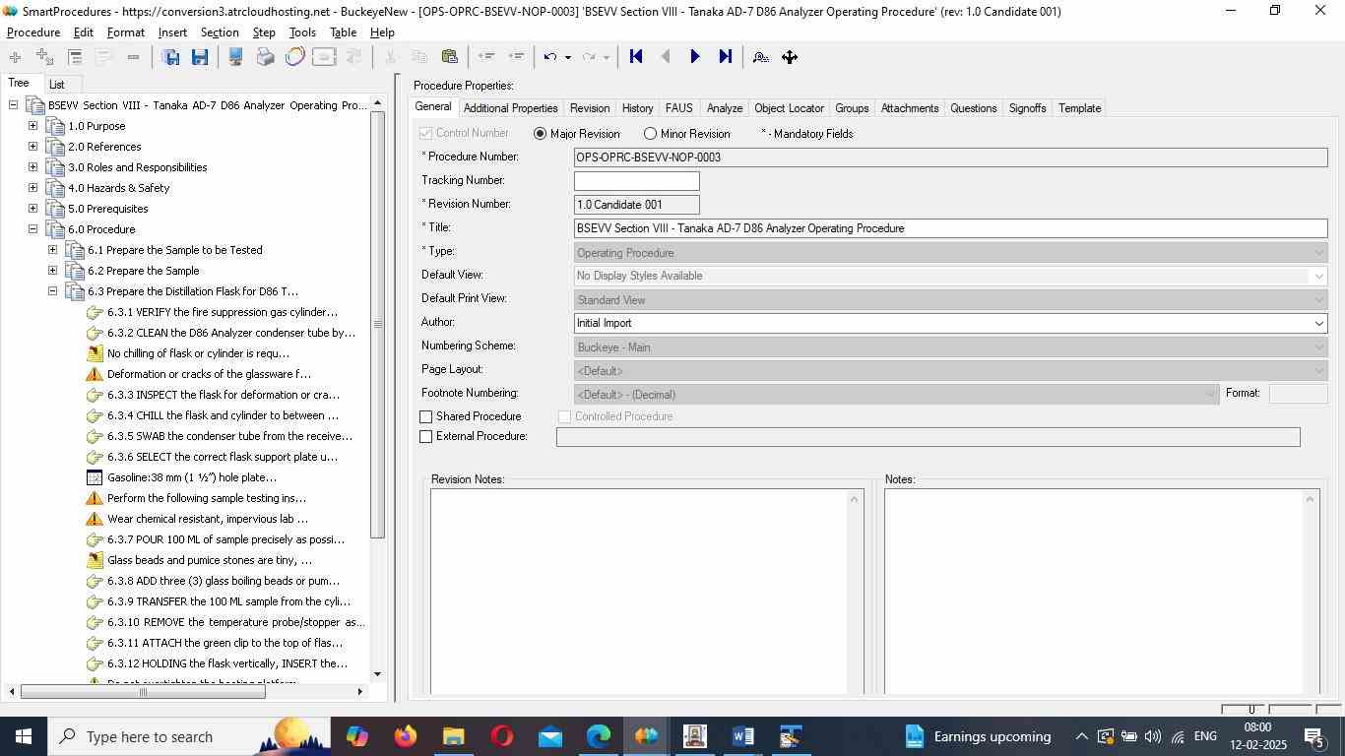Open the Tools menu
Image resolution: width=1345 pixels, height=756 pixels.
[x=302, y=32]
